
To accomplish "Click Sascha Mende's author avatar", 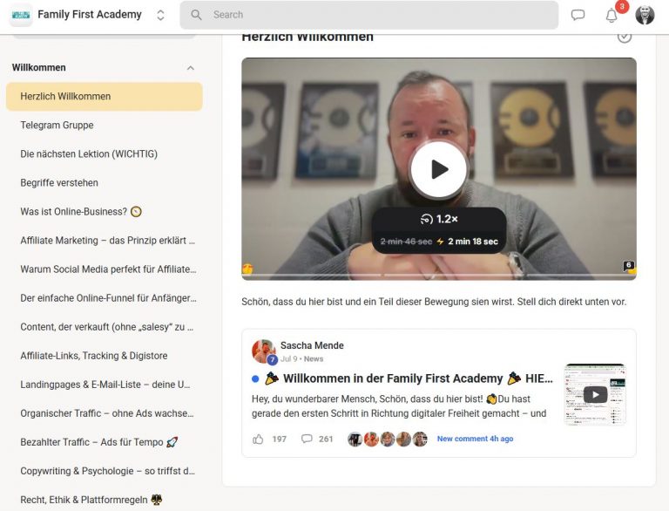I will coord(263,351).
